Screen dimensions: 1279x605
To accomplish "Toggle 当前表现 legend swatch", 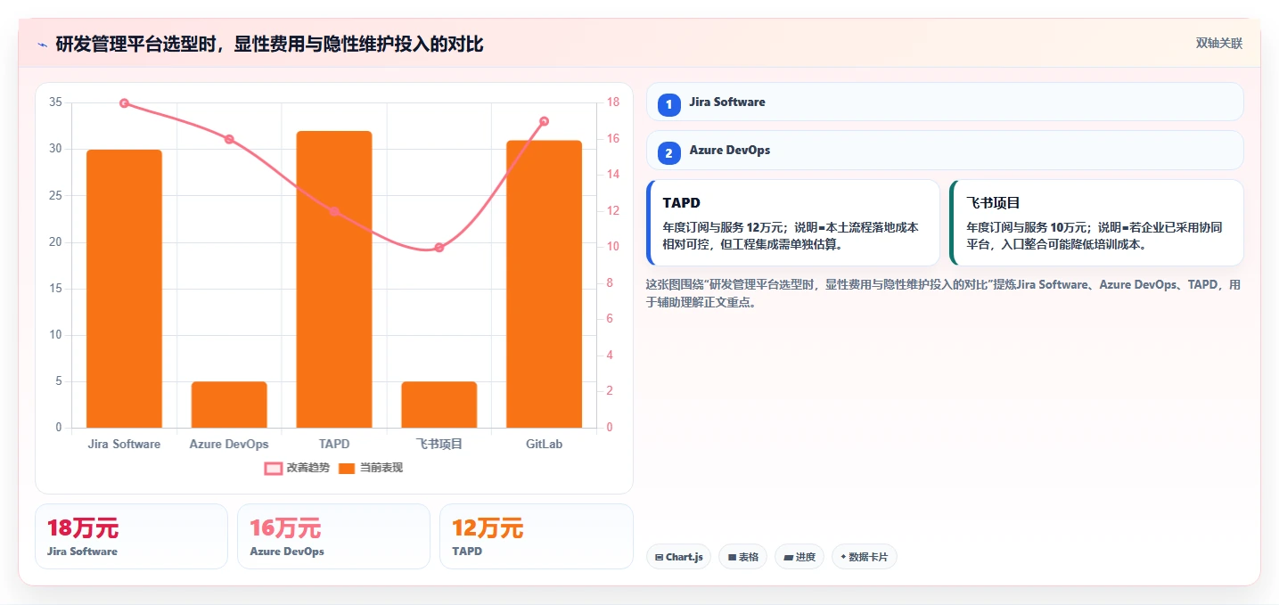I will click(347, 468).
